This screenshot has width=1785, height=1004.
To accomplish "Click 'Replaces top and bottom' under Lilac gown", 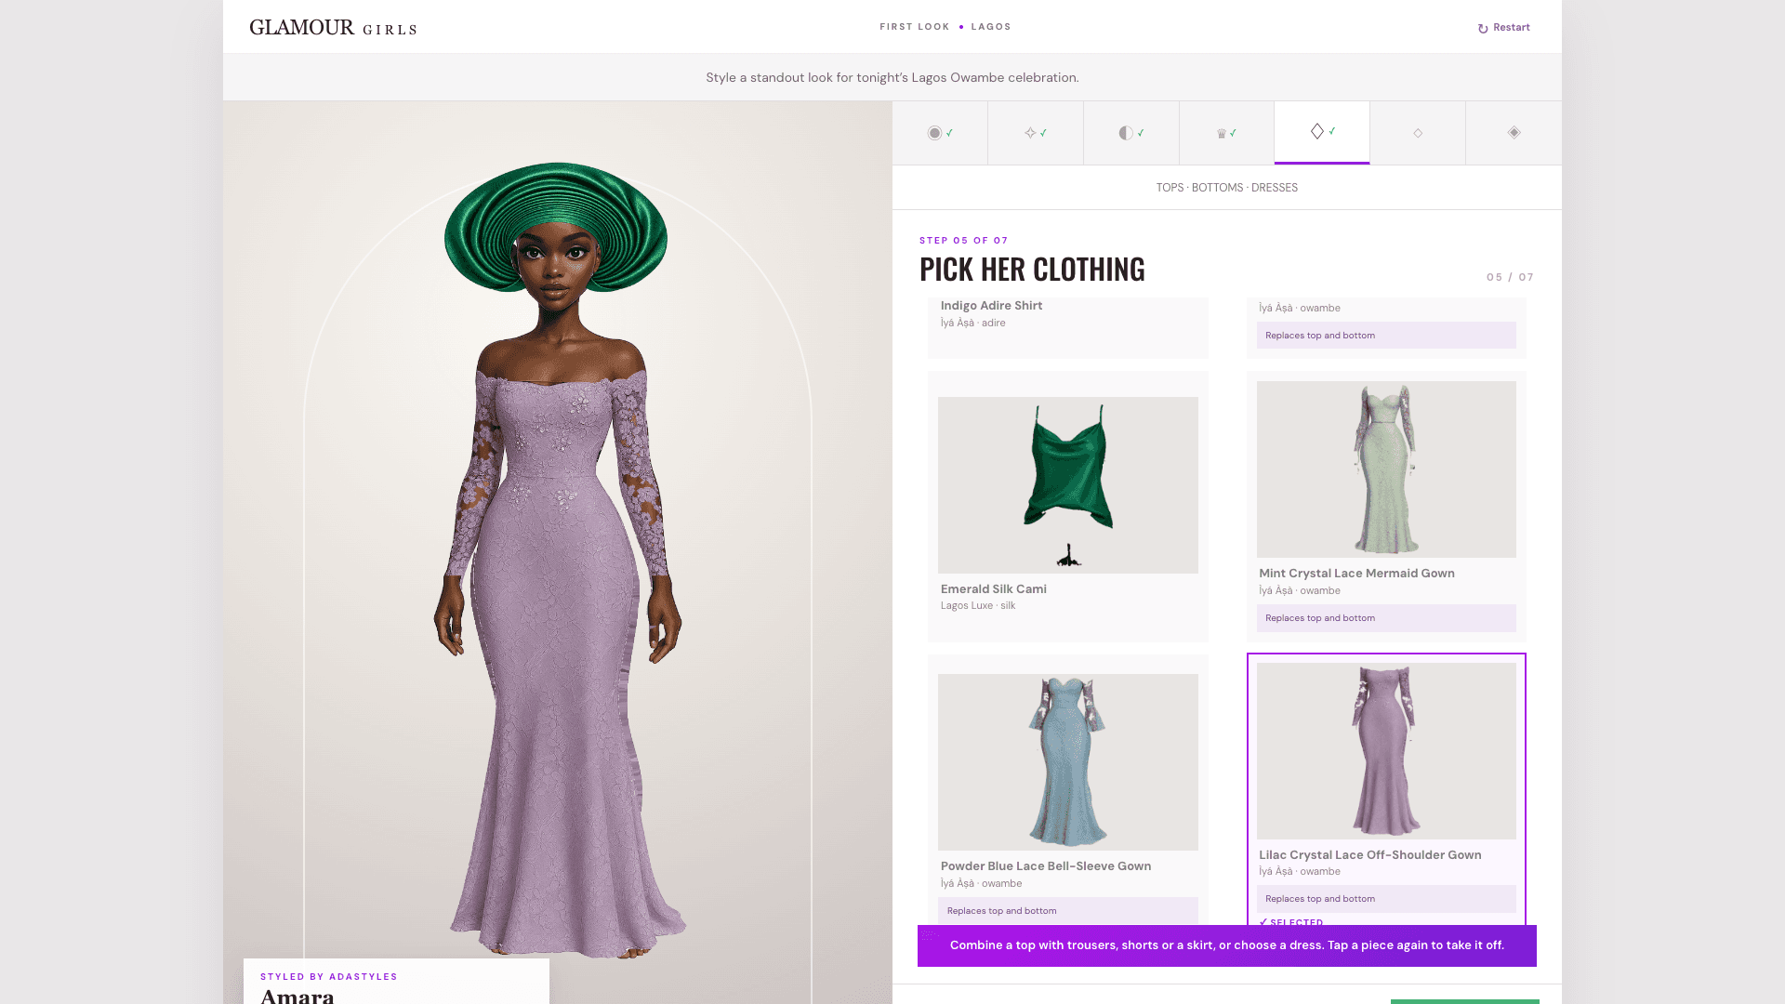I will [1386, 899].
